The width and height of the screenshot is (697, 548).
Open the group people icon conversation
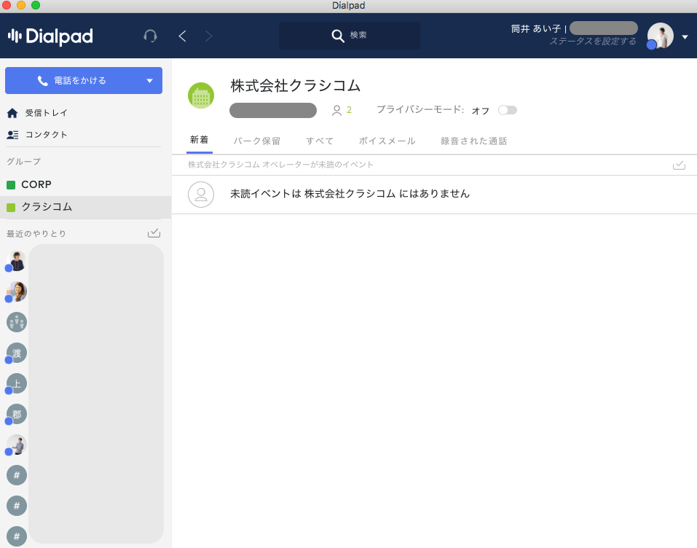point(17,322)
